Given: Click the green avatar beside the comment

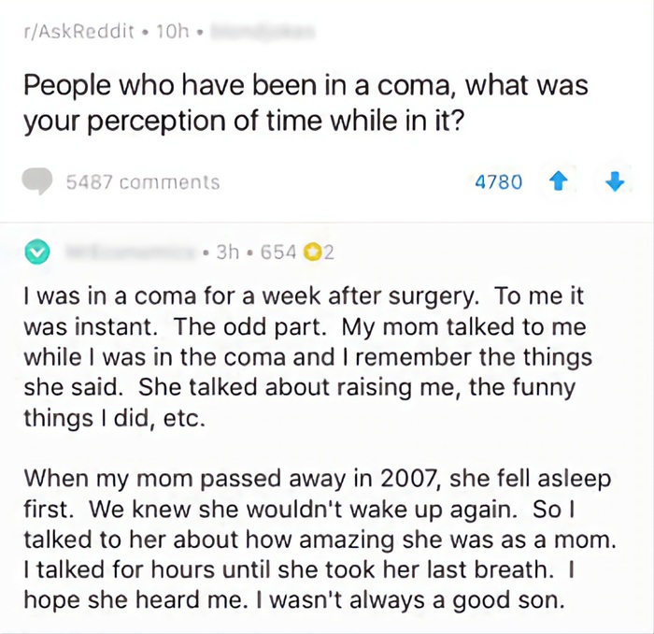Looking at the screenshot, I should tap(37, 252).
